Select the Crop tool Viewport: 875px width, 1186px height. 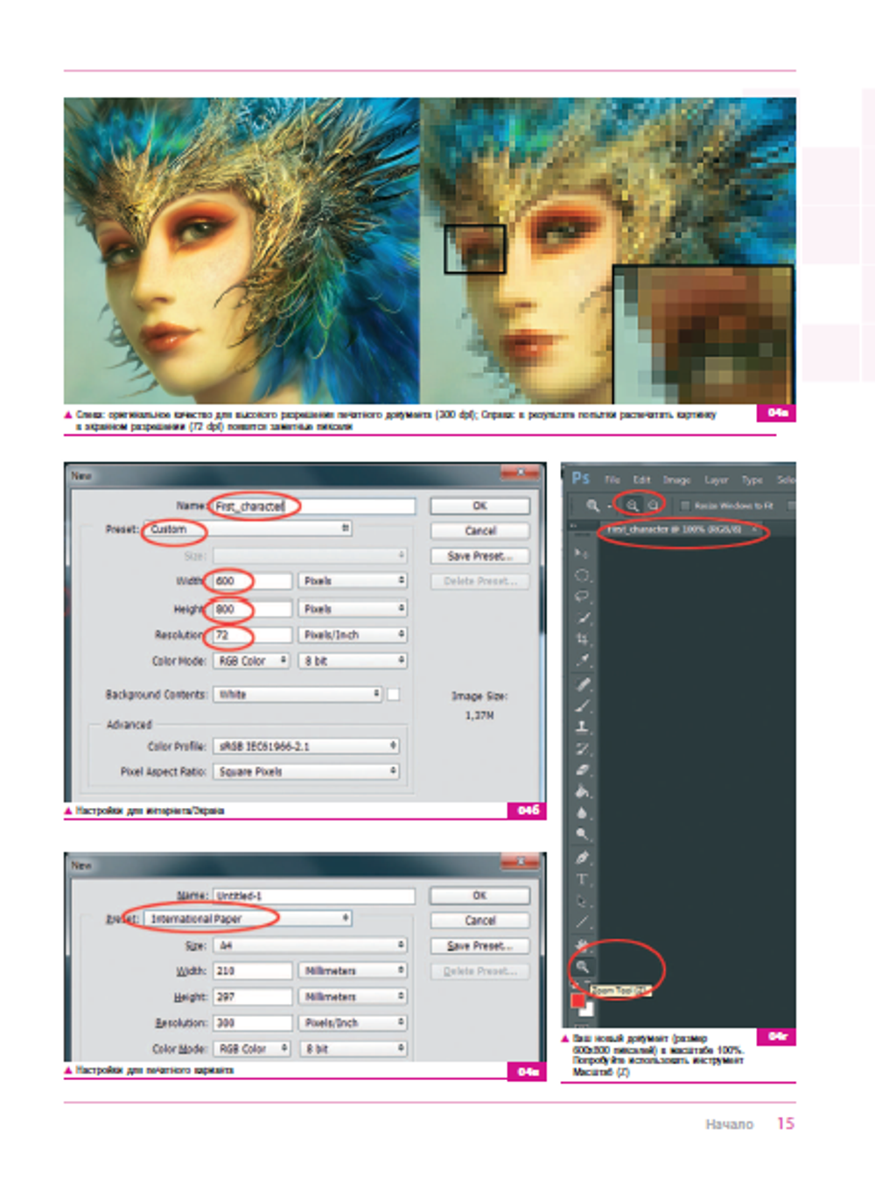click(x=581, y=639)
